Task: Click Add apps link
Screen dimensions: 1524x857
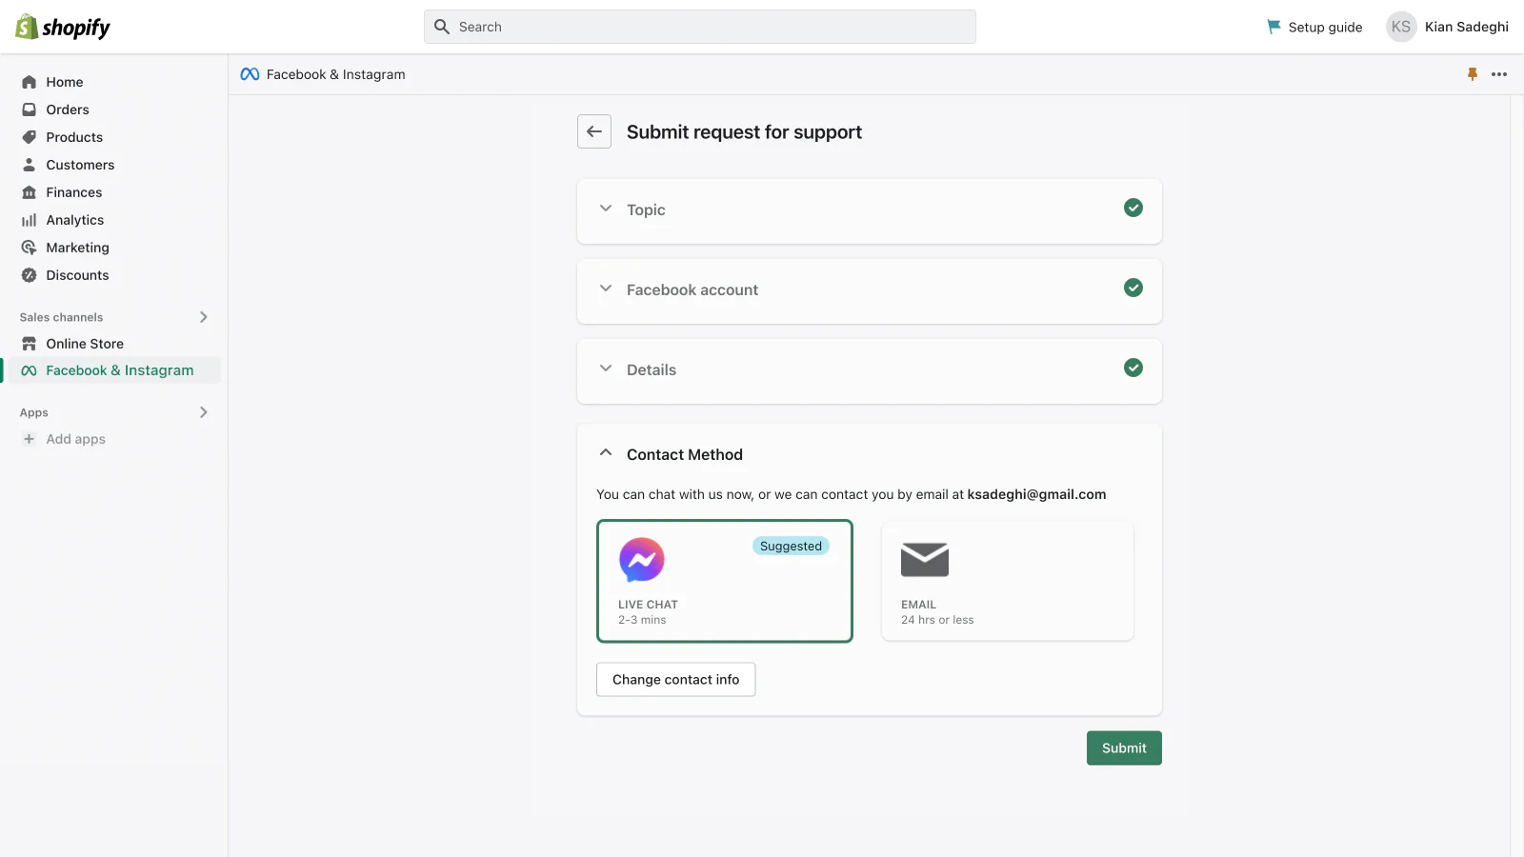Action: (76, 439)
